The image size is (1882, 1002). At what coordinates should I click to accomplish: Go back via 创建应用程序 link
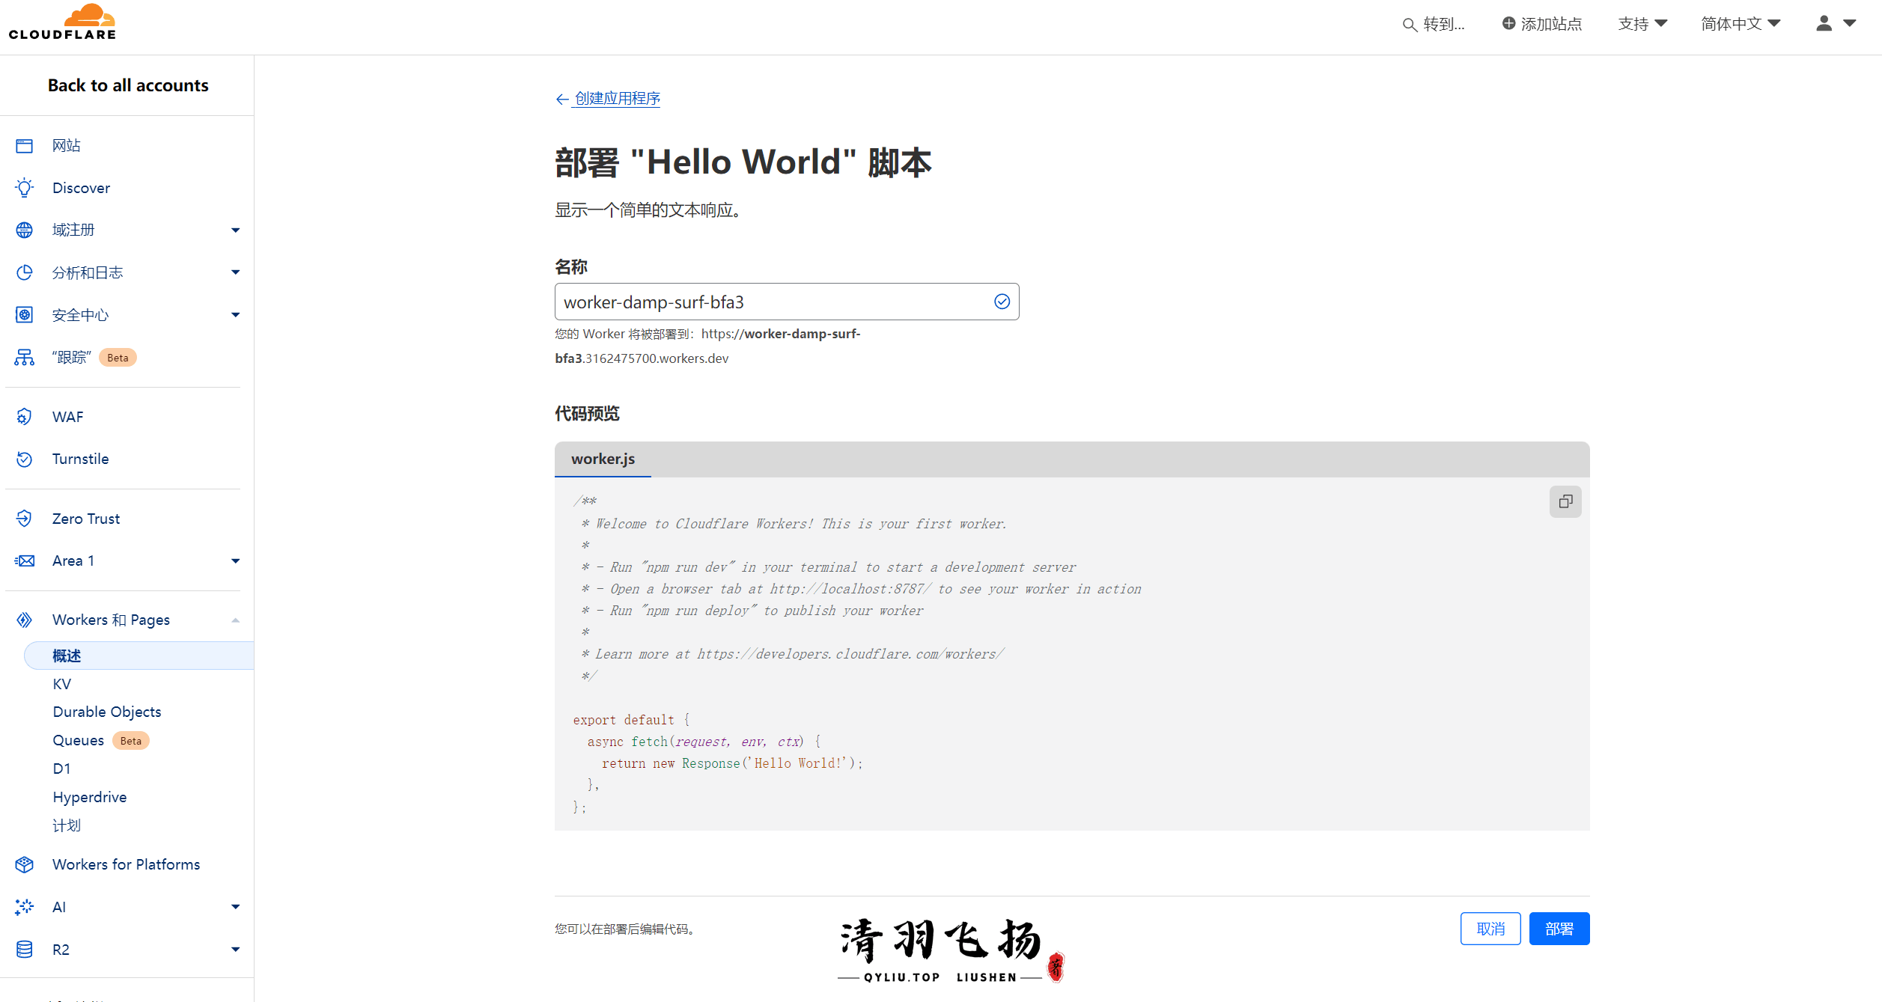tap(617, 99)
